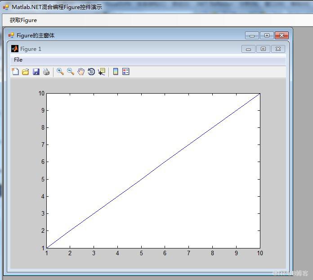The image size is (313, 280).
Task: Insert a colorbar with the toolbar icon
Action: [x=116, y=71]
